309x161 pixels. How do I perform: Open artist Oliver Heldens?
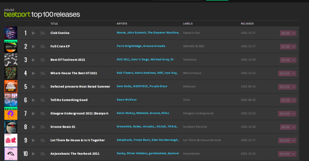pos(137,153)
